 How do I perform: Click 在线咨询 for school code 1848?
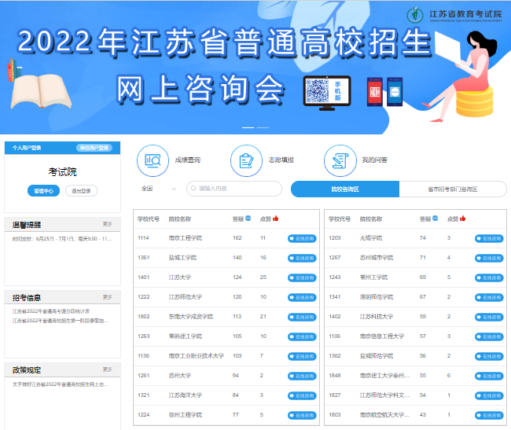489,377
